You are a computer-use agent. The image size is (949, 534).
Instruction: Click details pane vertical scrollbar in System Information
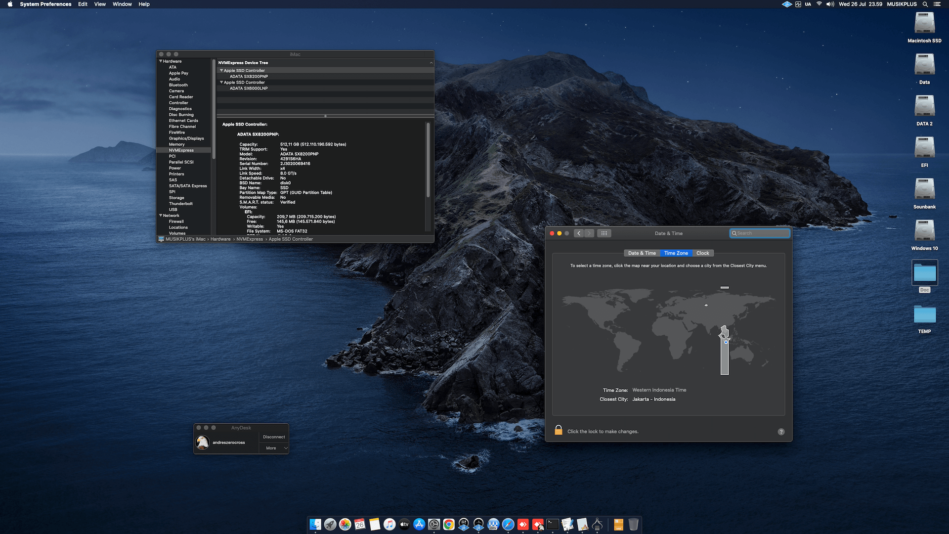click(x=428, y=161)
